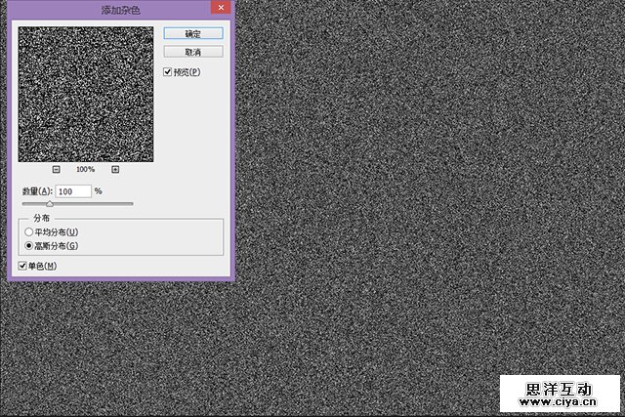625x417 pixels.
Task: Click the 分布 distribution group label
Action: (x=40, y=218)
